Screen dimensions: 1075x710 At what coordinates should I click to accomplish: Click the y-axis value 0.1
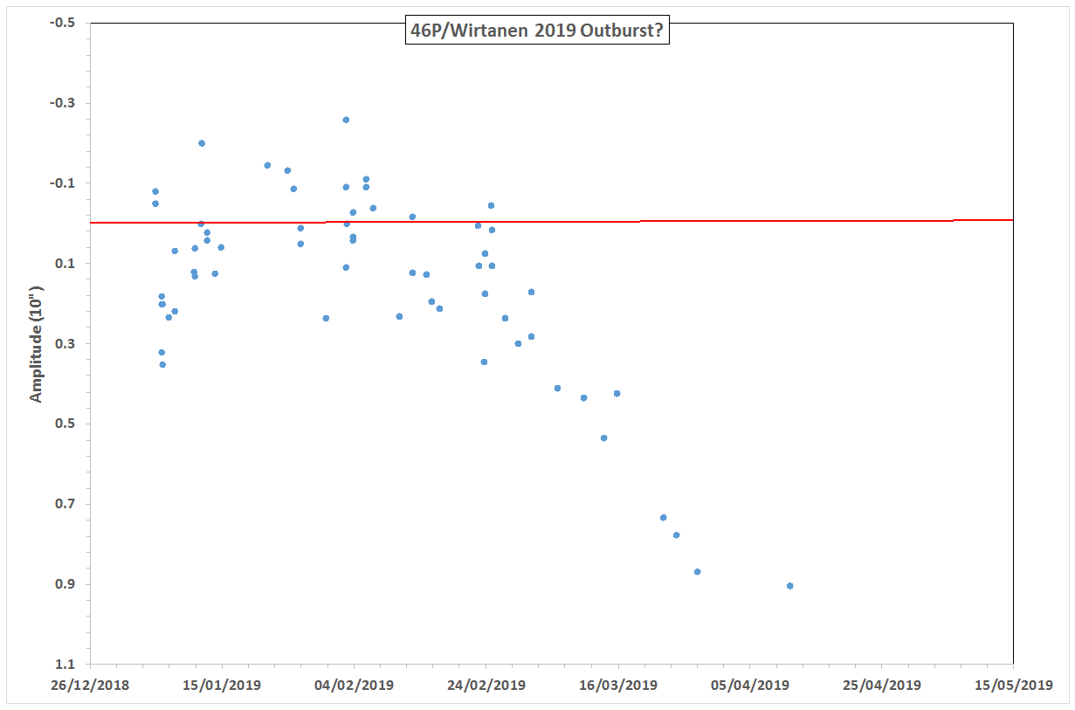65,264
